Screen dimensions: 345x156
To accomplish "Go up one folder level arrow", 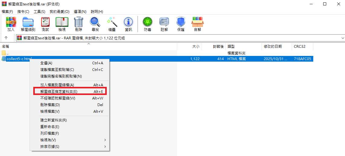I will 6,38.
